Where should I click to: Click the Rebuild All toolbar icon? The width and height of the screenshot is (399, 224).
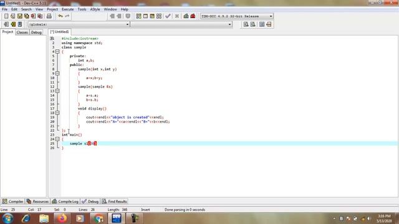[159, 16]
